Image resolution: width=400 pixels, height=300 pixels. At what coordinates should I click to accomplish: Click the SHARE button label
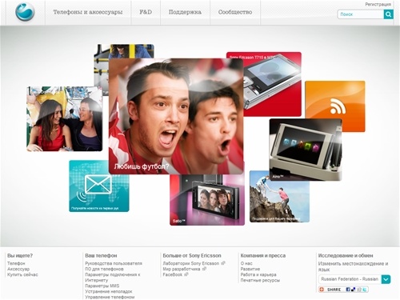[334, 290]
